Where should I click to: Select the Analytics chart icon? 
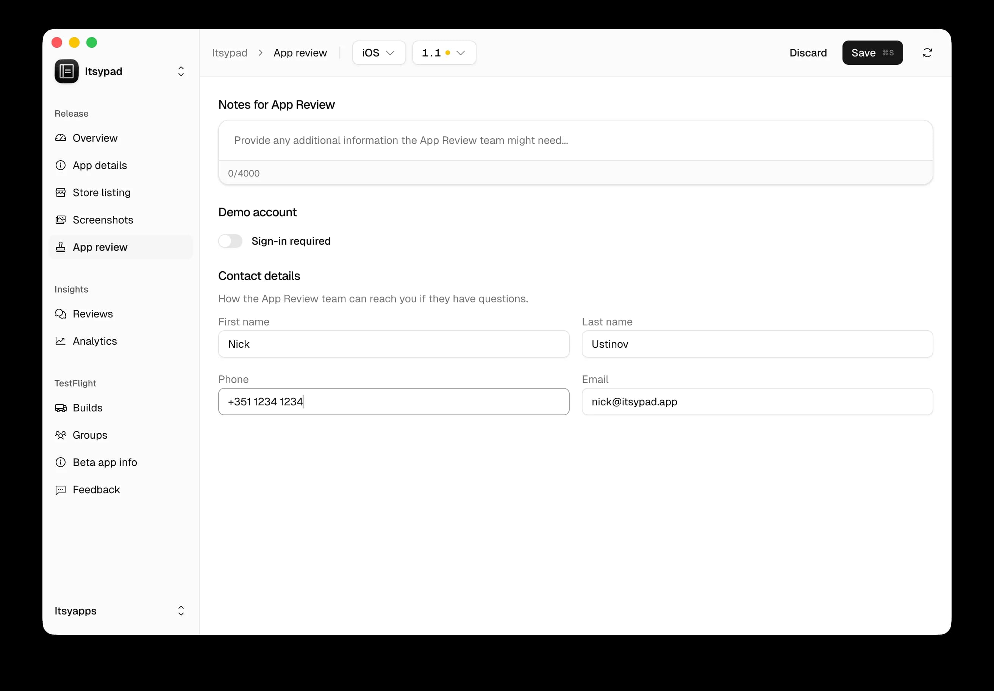[61, 341]
